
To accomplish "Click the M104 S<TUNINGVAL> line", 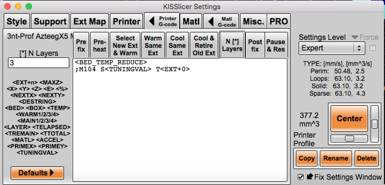I will (133, 69).
